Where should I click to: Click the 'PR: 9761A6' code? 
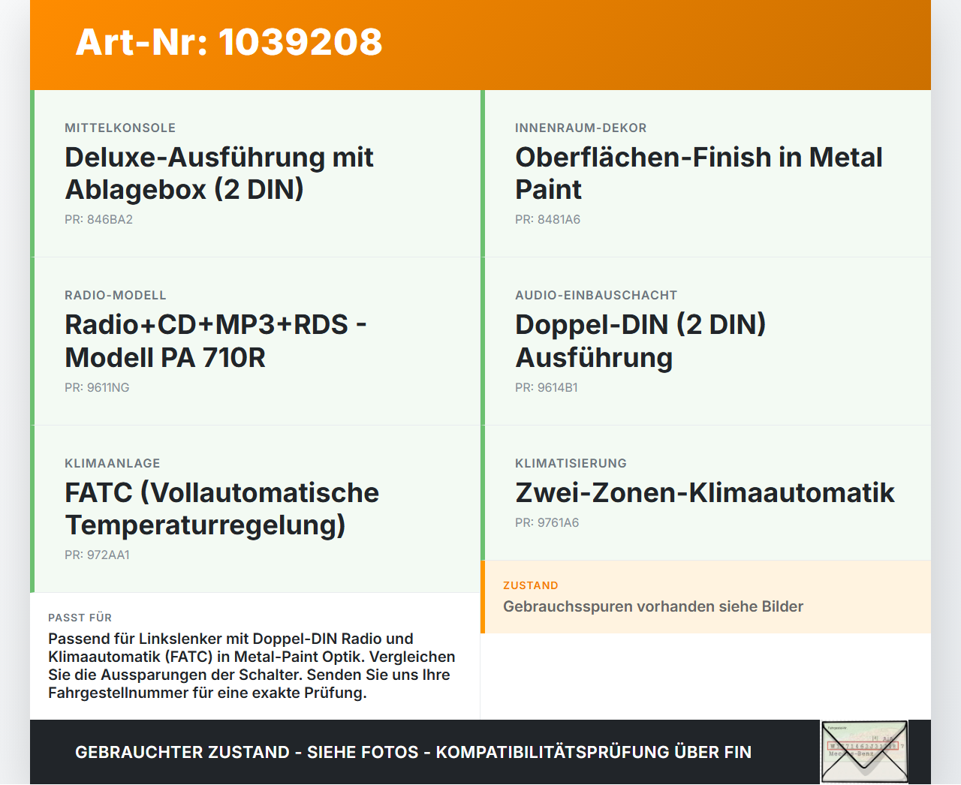pyautogui.click(x=547, y=523)
